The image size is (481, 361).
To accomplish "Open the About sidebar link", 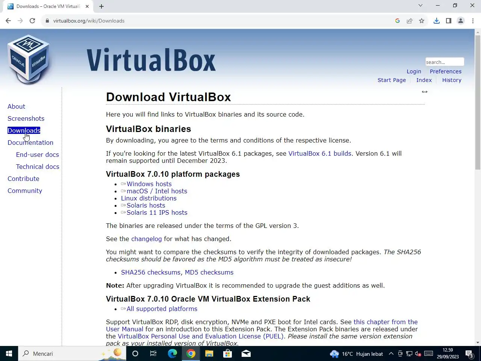I will click(x=16, y=106).
